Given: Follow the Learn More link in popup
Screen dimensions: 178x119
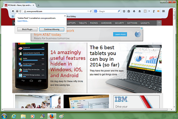Looking at the screenshot, I should pyautogui.click(x=23, y=21).
